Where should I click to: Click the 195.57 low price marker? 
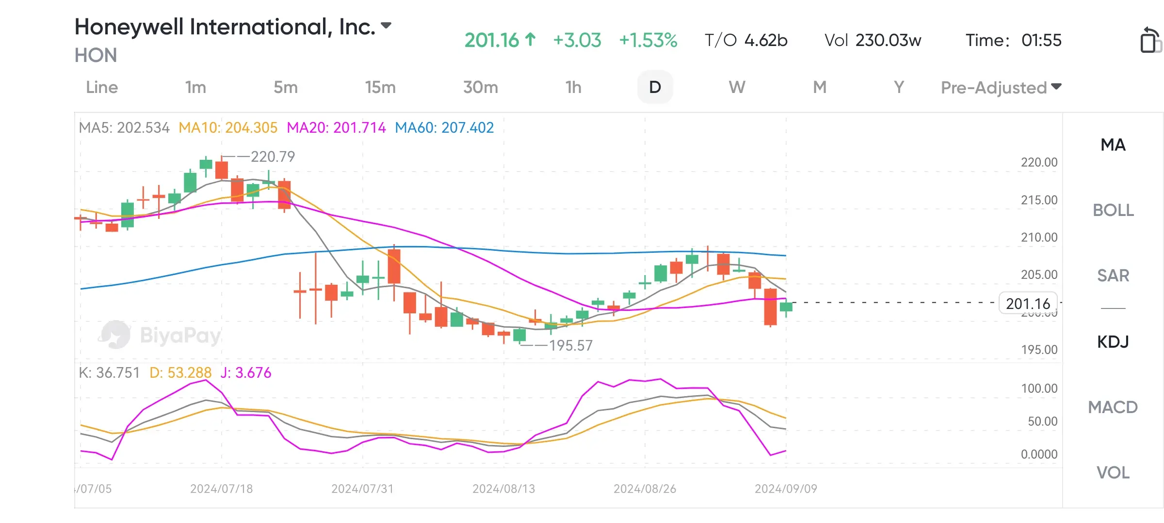571,346
